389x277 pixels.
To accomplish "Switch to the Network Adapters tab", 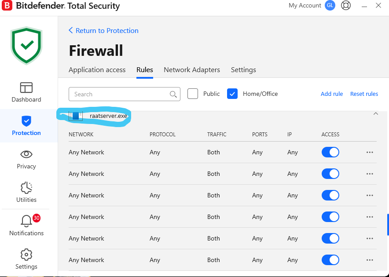I will (192, 70).
